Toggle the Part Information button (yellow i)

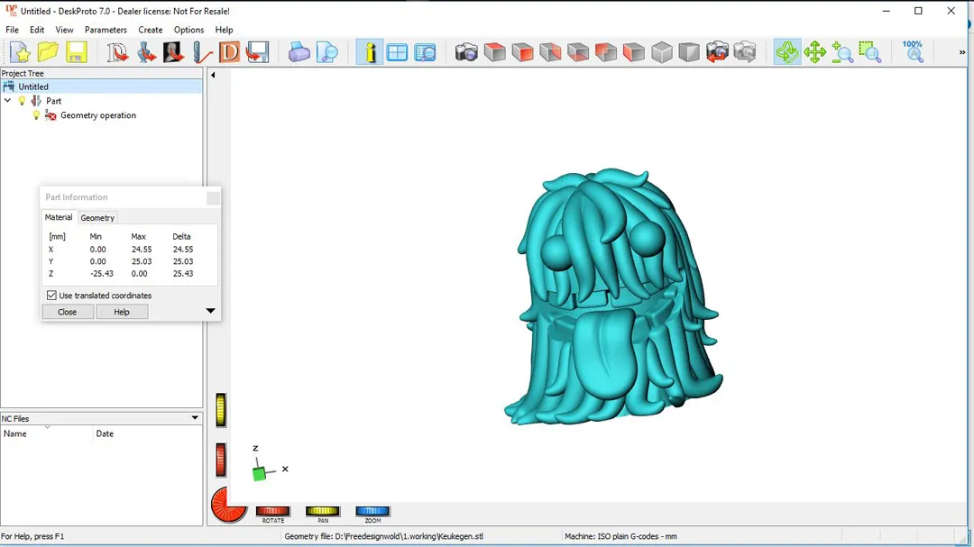coord(370,52)
